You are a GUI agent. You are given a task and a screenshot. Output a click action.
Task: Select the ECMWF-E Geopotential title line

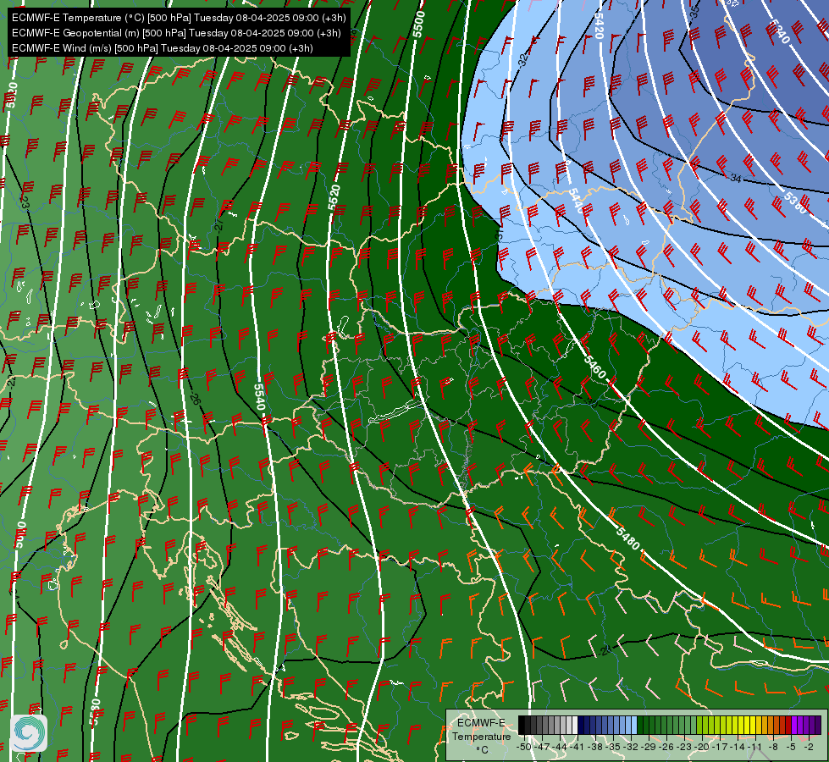pyautogui.click(x=176, y=33)
